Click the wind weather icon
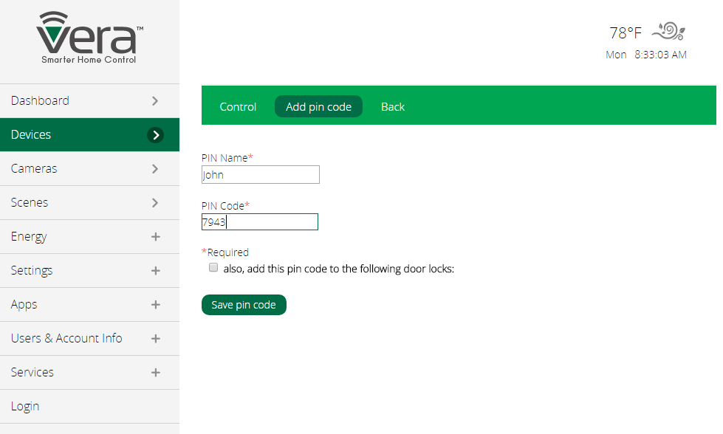This screenshot has width=723, height=434. tap(669, 31)
